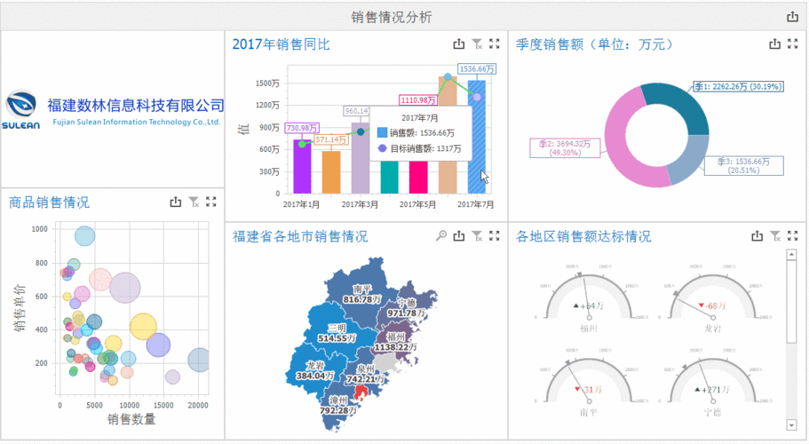Click the 2017年销售同比 panel title
This screenshot has width=809, height=444.
(x=282, y=44)
